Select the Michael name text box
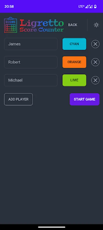Viewport: 103px width, 230px height. coord(31,80)
